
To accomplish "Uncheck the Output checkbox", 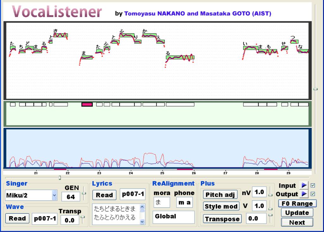I will coord(313,194).
